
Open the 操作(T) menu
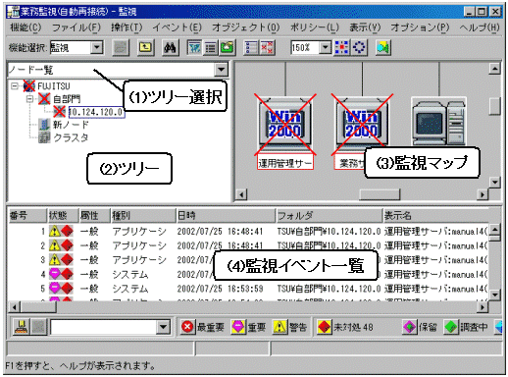(127, 27)
